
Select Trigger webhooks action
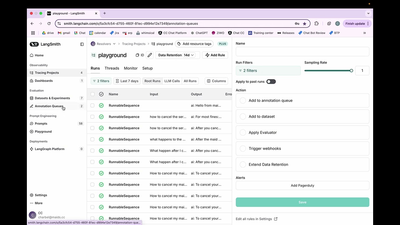tap(302, 148)
